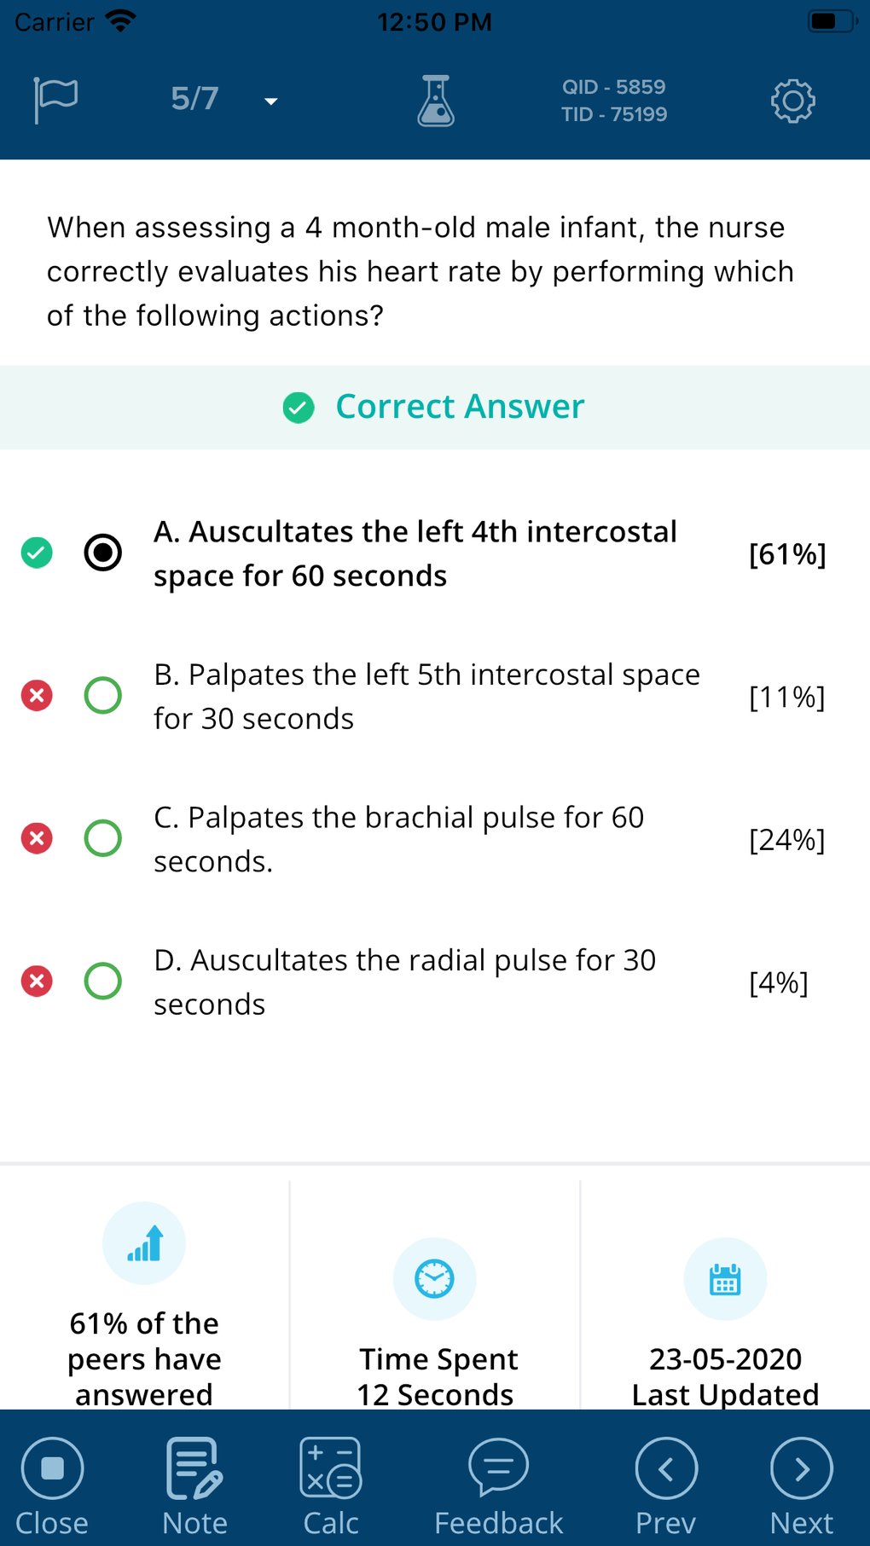Tap the Last Updated calendar icon

725,1278
